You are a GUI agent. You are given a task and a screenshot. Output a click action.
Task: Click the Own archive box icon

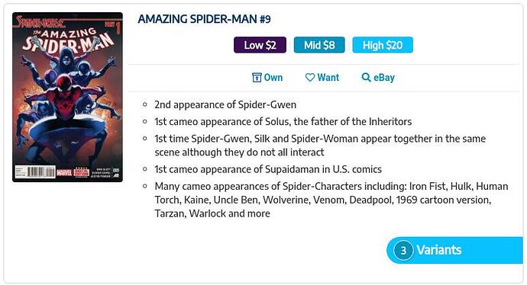pyautogui.click(x=257, y=78)
